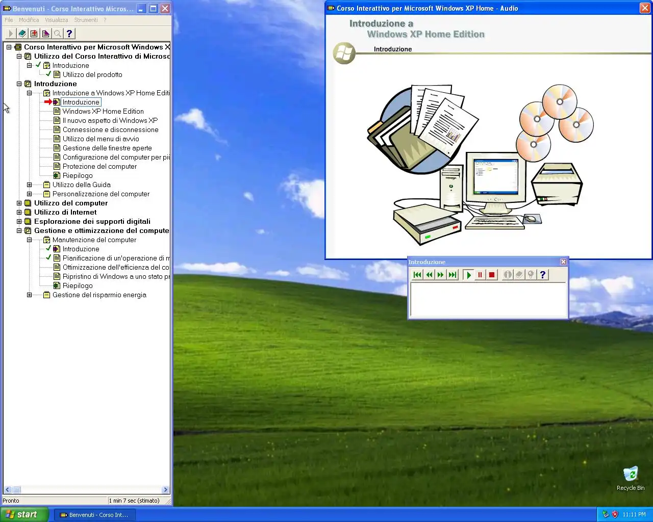Click horizontal scrollbar right arrow in tree

[165, 490]
